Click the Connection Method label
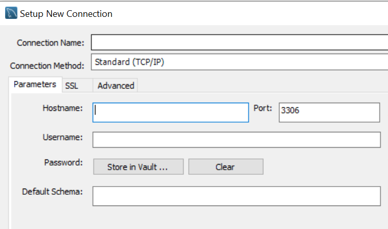 pos(47,66)
